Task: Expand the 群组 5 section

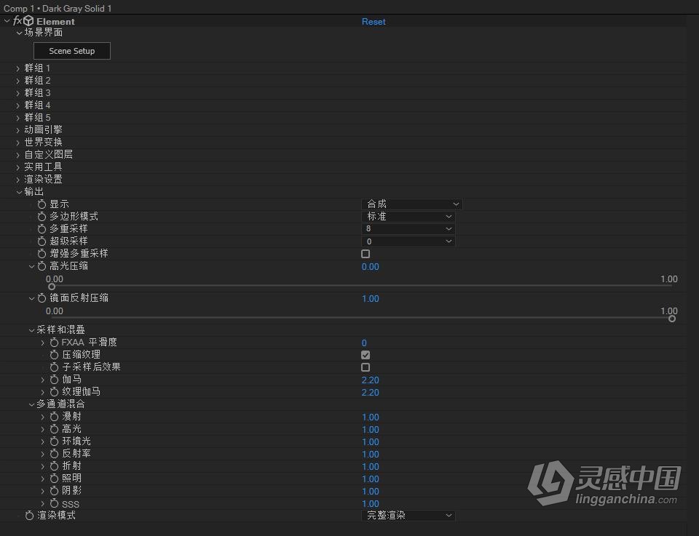Action: click(17, 118)
